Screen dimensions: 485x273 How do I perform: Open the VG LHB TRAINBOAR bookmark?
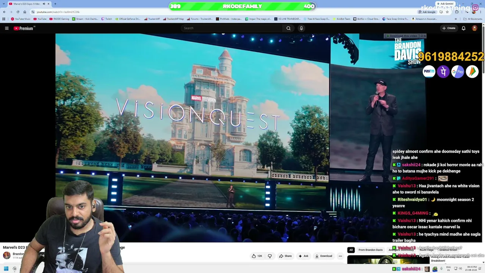(287, 19)
